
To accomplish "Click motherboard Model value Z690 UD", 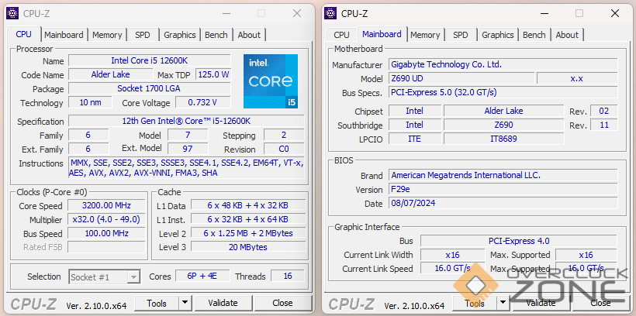I will point(461,78).
